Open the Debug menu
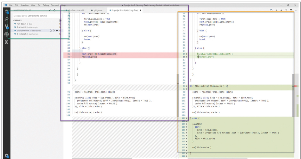The height and width of the screenshot is (159, 301). click(x=46, y=5)
